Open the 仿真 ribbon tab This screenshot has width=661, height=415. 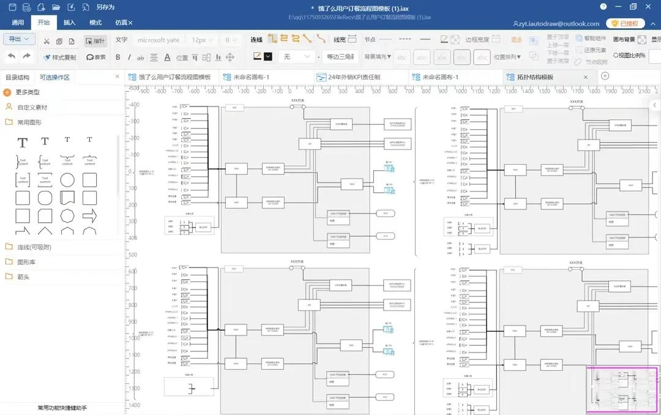[x=124, y=23]
